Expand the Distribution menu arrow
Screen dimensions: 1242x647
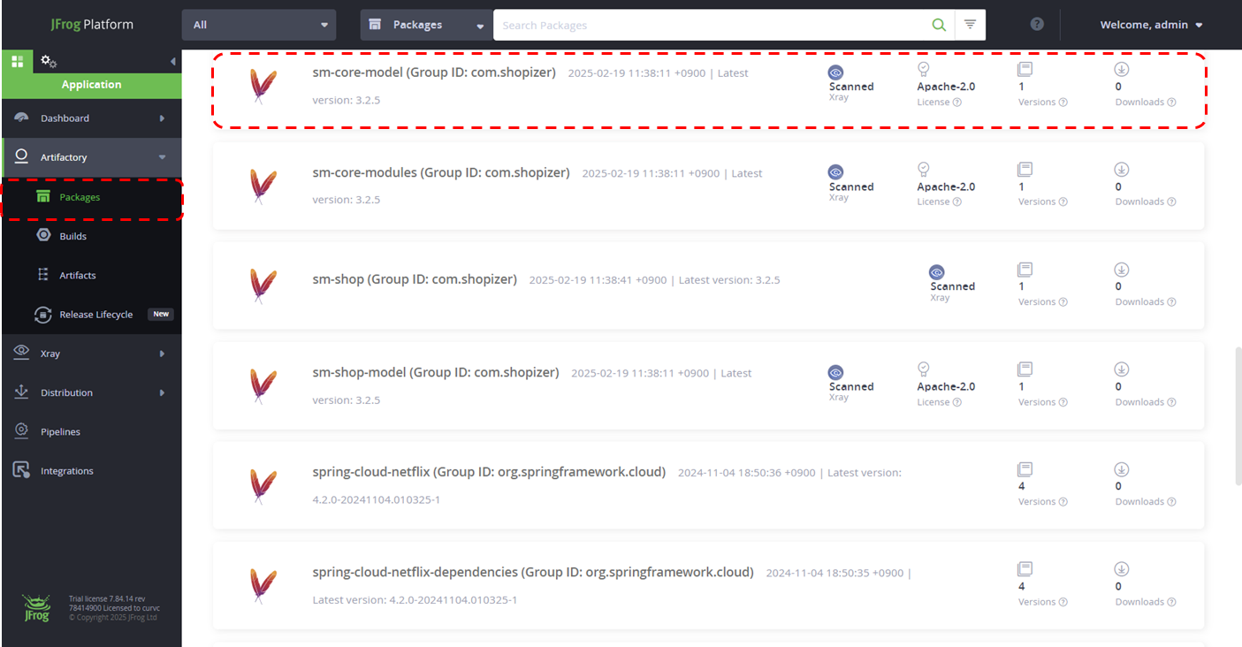[x=162, y=392]
